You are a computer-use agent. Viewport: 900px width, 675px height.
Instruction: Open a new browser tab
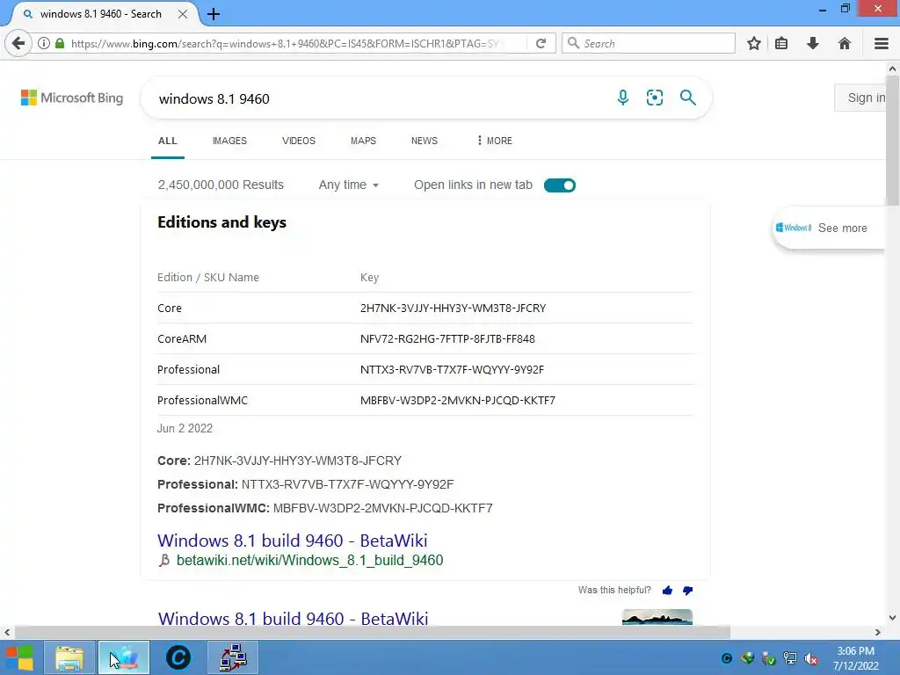point(214,14)
